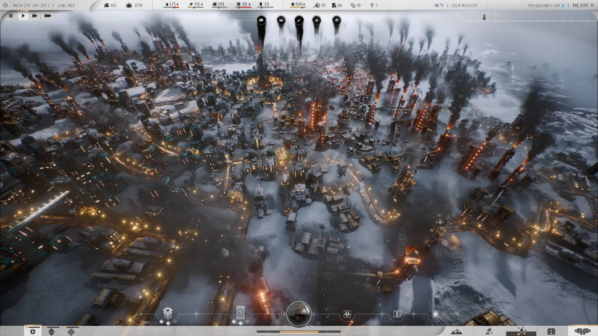598x336 pixels.
Task: Open the first gear-like tab at bottom left
Action: point(32,331)
